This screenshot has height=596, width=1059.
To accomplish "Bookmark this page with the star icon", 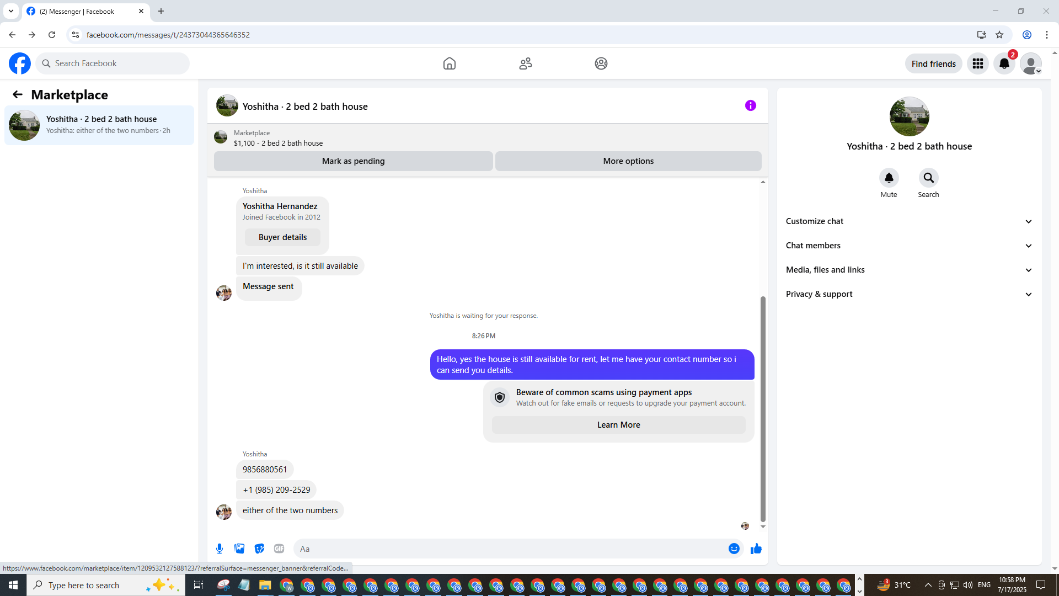I will point(999,35).
